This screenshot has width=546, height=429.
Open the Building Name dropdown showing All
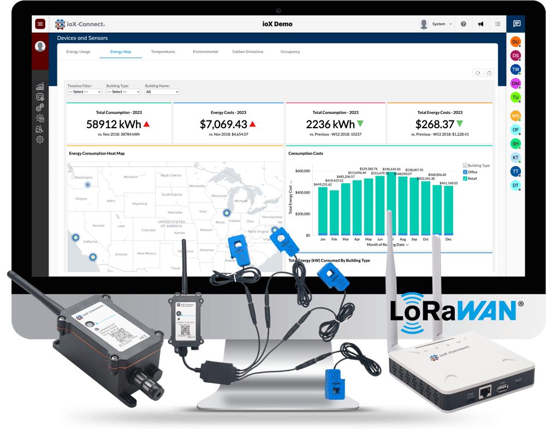(163, 92)
